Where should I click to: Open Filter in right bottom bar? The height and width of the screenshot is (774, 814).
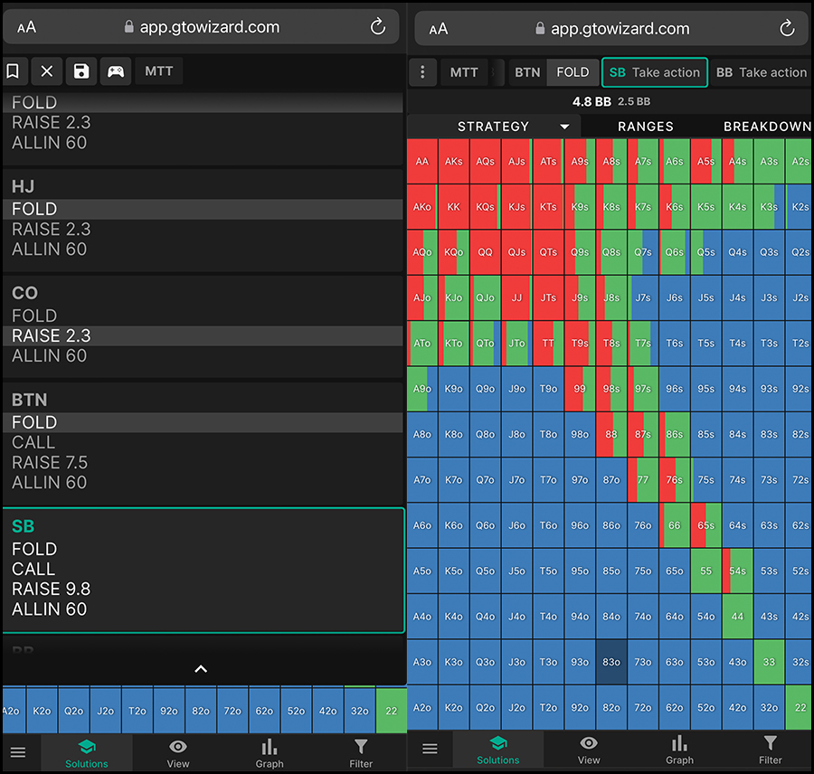click(771, 750)
